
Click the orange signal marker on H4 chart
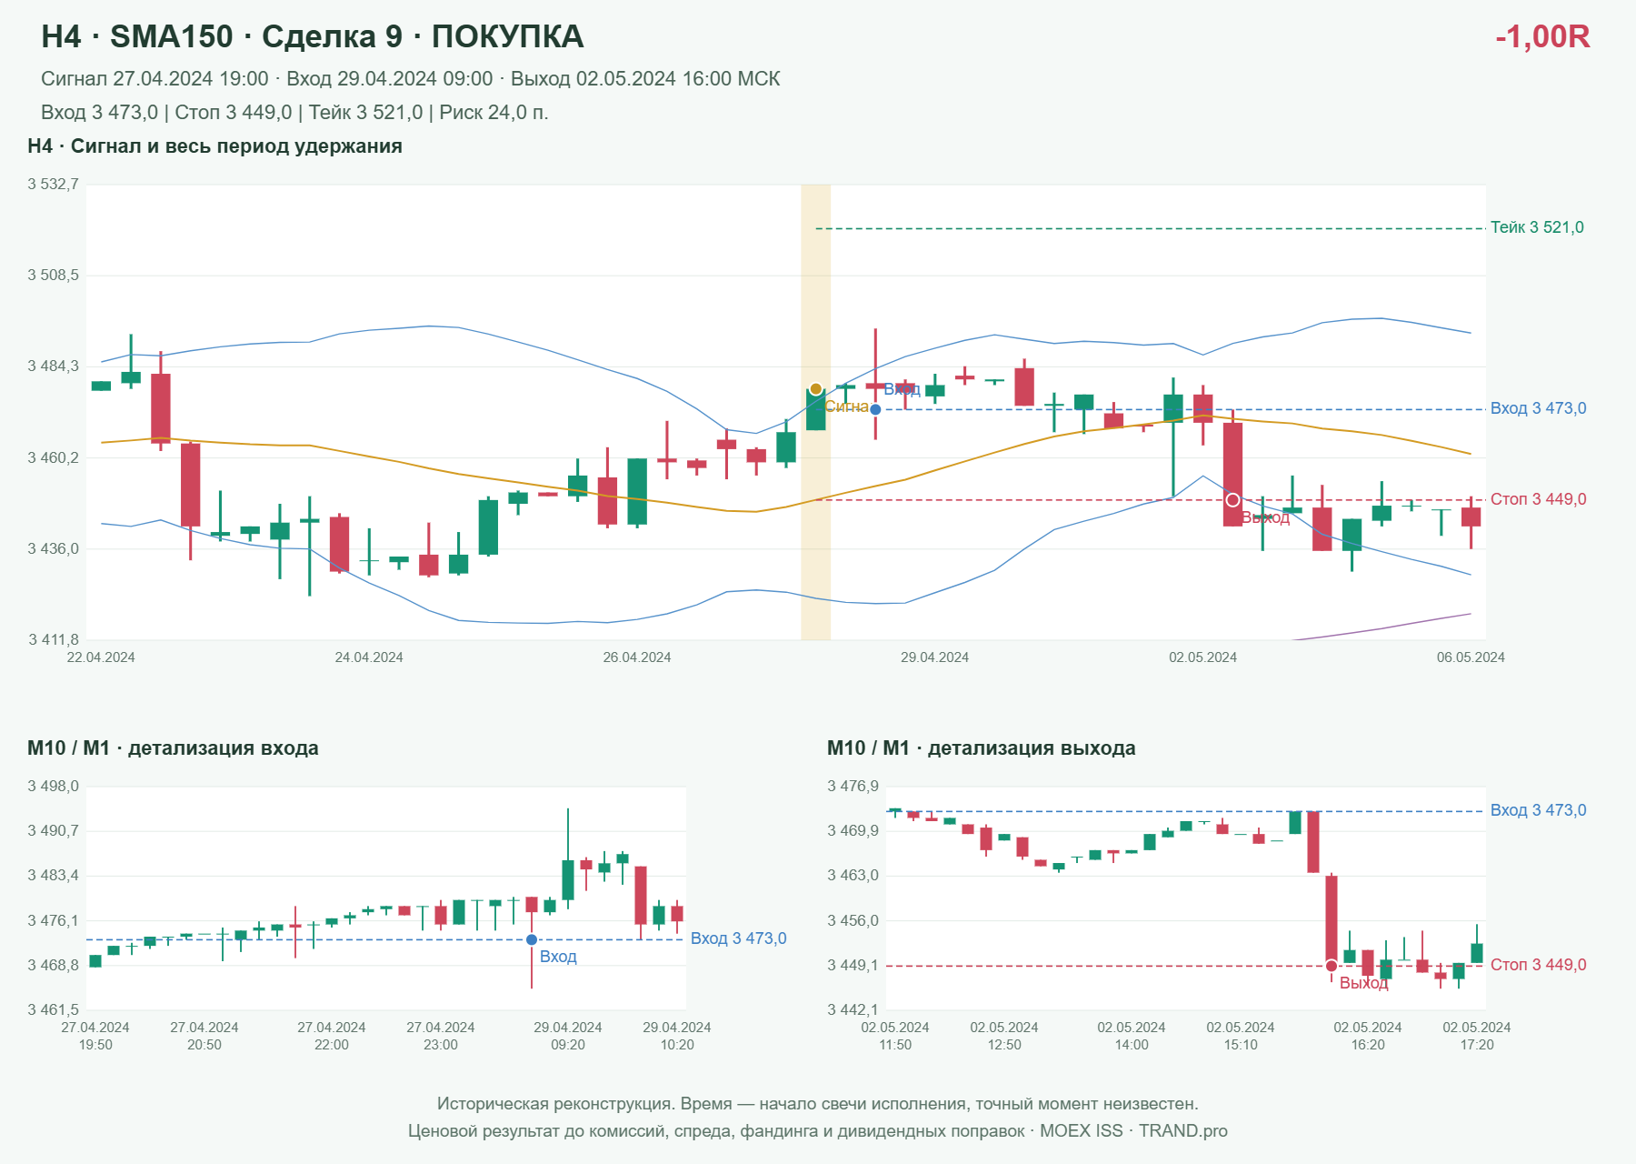coord(815,389)
